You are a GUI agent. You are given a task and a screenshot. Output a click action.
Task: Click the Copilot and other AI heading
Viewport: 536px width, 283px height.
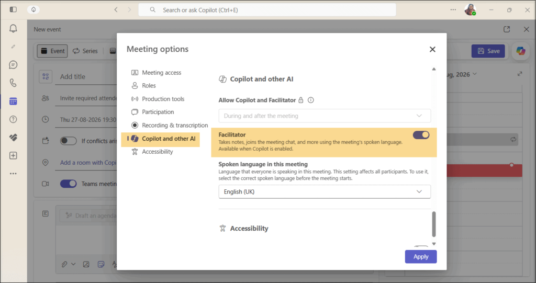pos(262,80)
